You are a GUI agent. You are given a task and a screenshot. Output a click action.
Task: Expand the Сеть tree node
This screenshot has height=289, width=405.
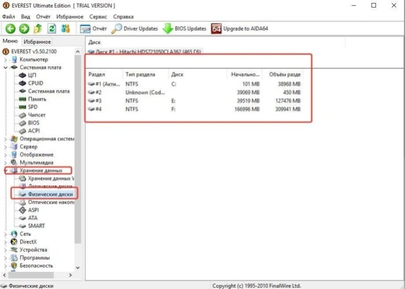click(5, 234)
